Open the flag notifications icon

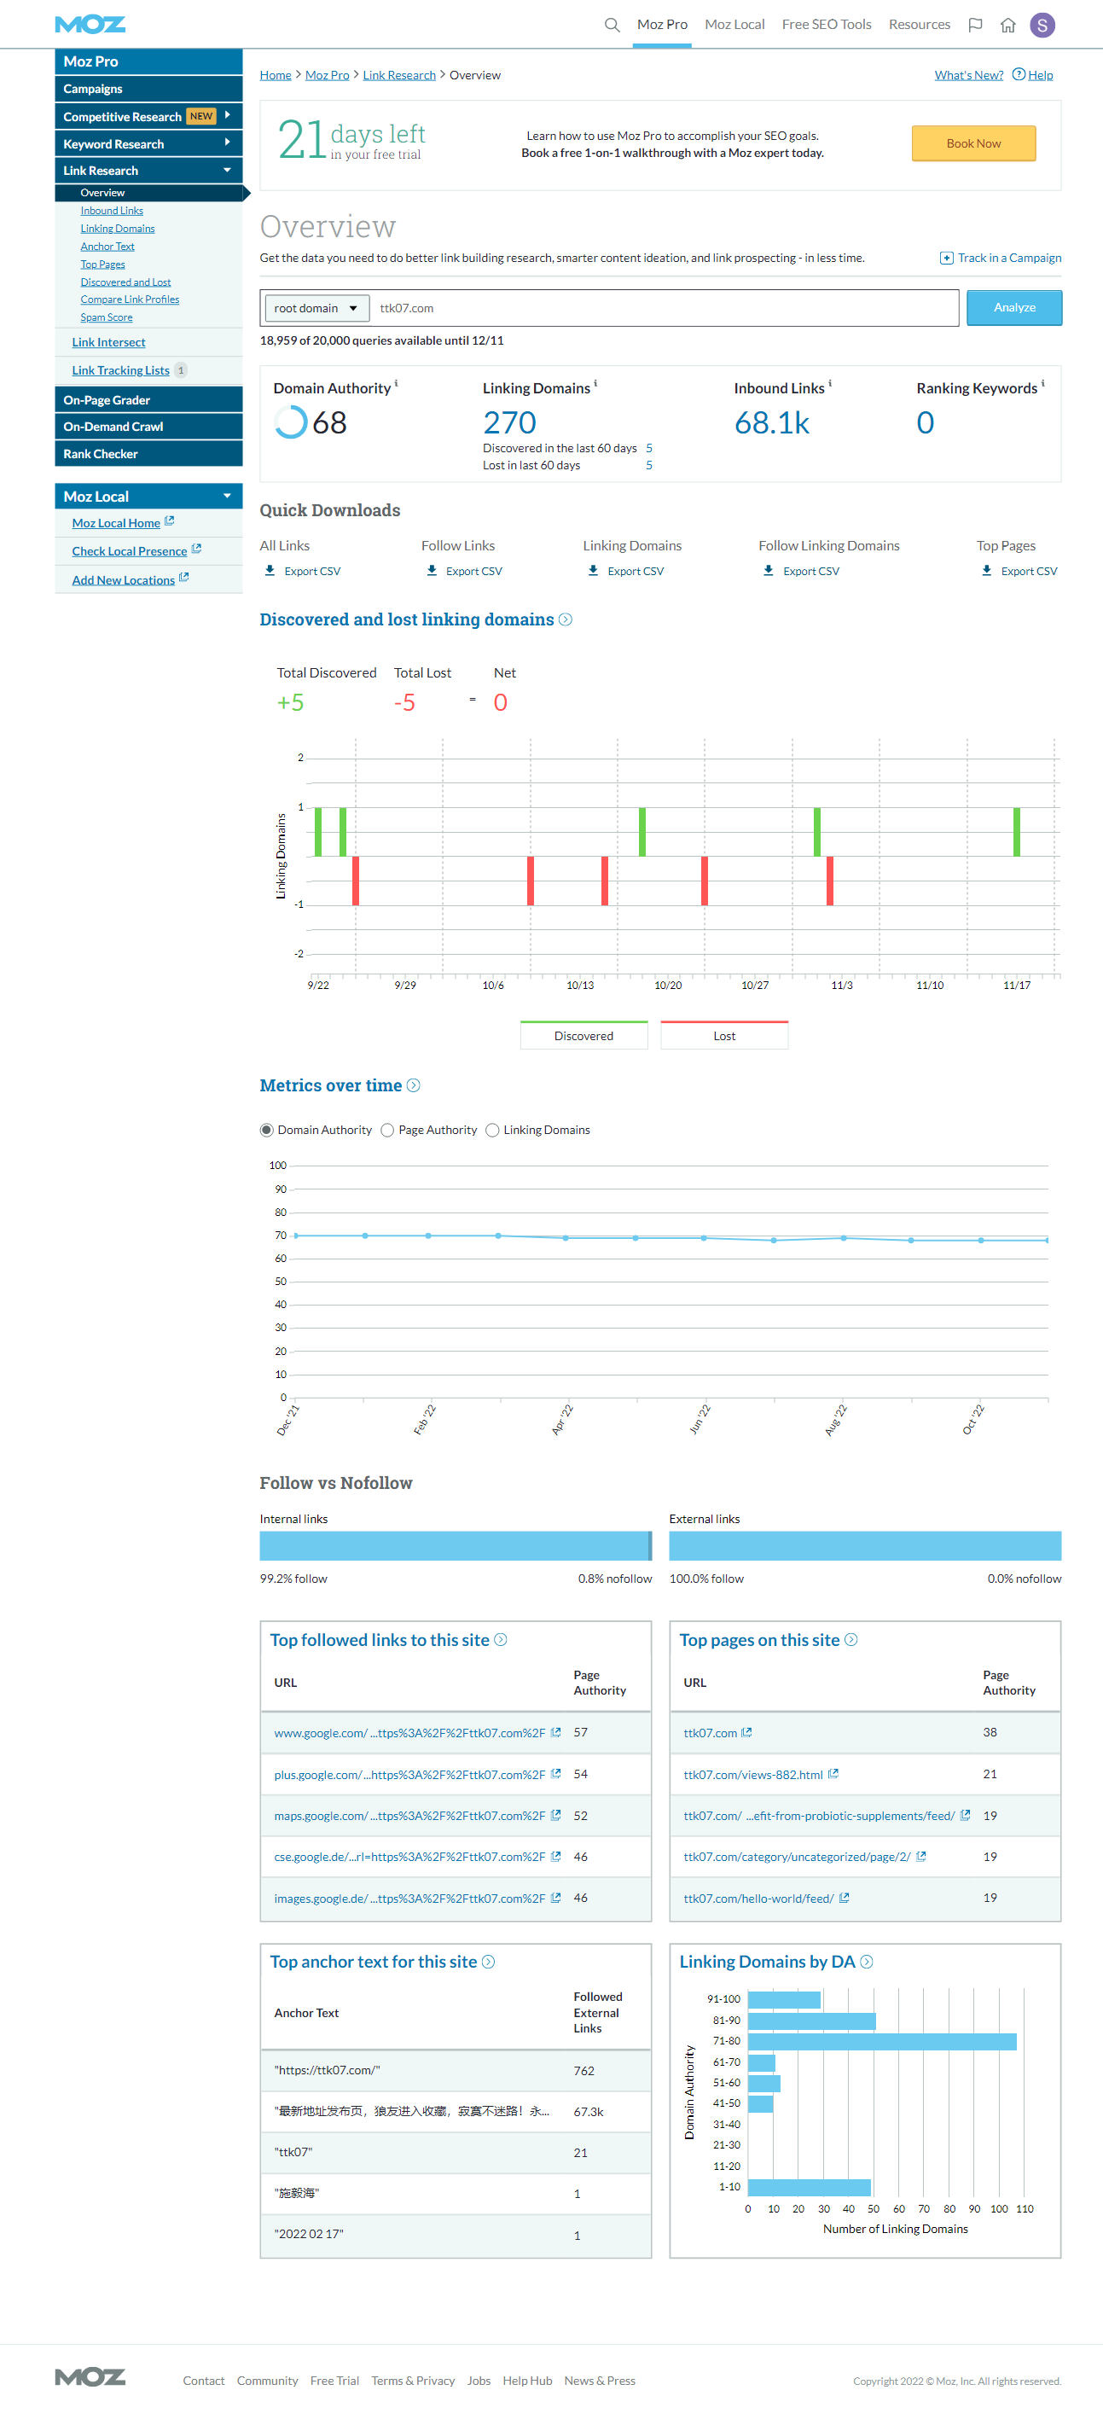tap(975, 25)
